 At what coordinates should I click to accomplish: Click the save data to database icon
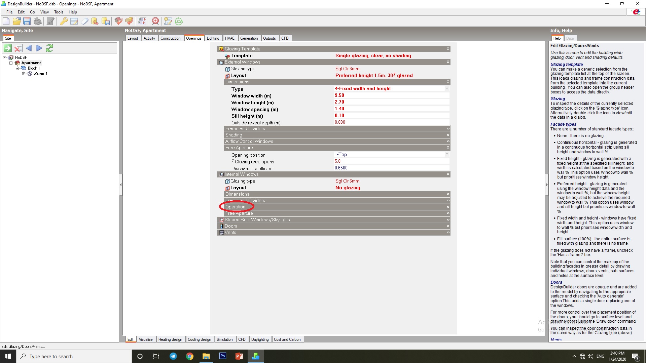pyautogui.click(x=105, y=22)
